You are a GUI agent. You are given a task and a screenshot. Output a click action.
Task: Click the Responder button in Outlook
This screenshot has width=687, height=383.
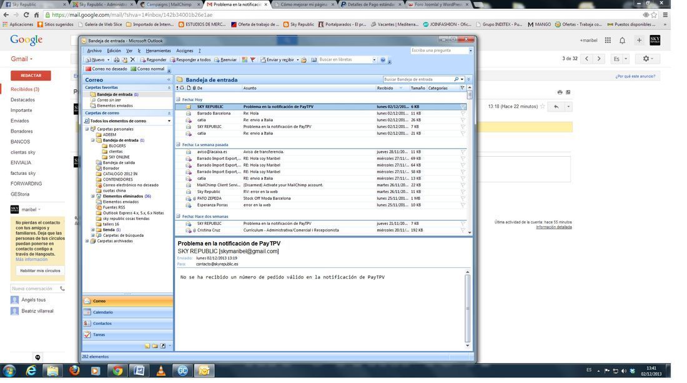pyautogui.click(x=154, y=59)
